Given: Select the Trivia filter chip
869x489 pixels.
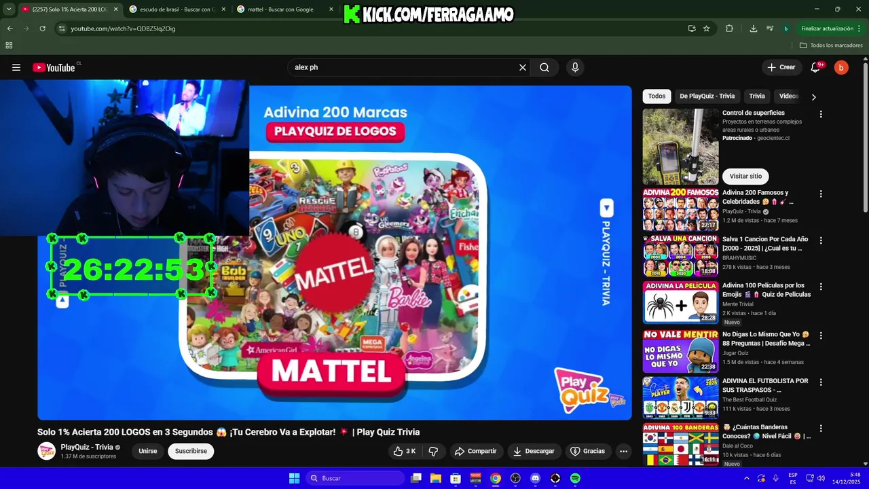Looking at the screenshot, I should (x=757, y=96).
